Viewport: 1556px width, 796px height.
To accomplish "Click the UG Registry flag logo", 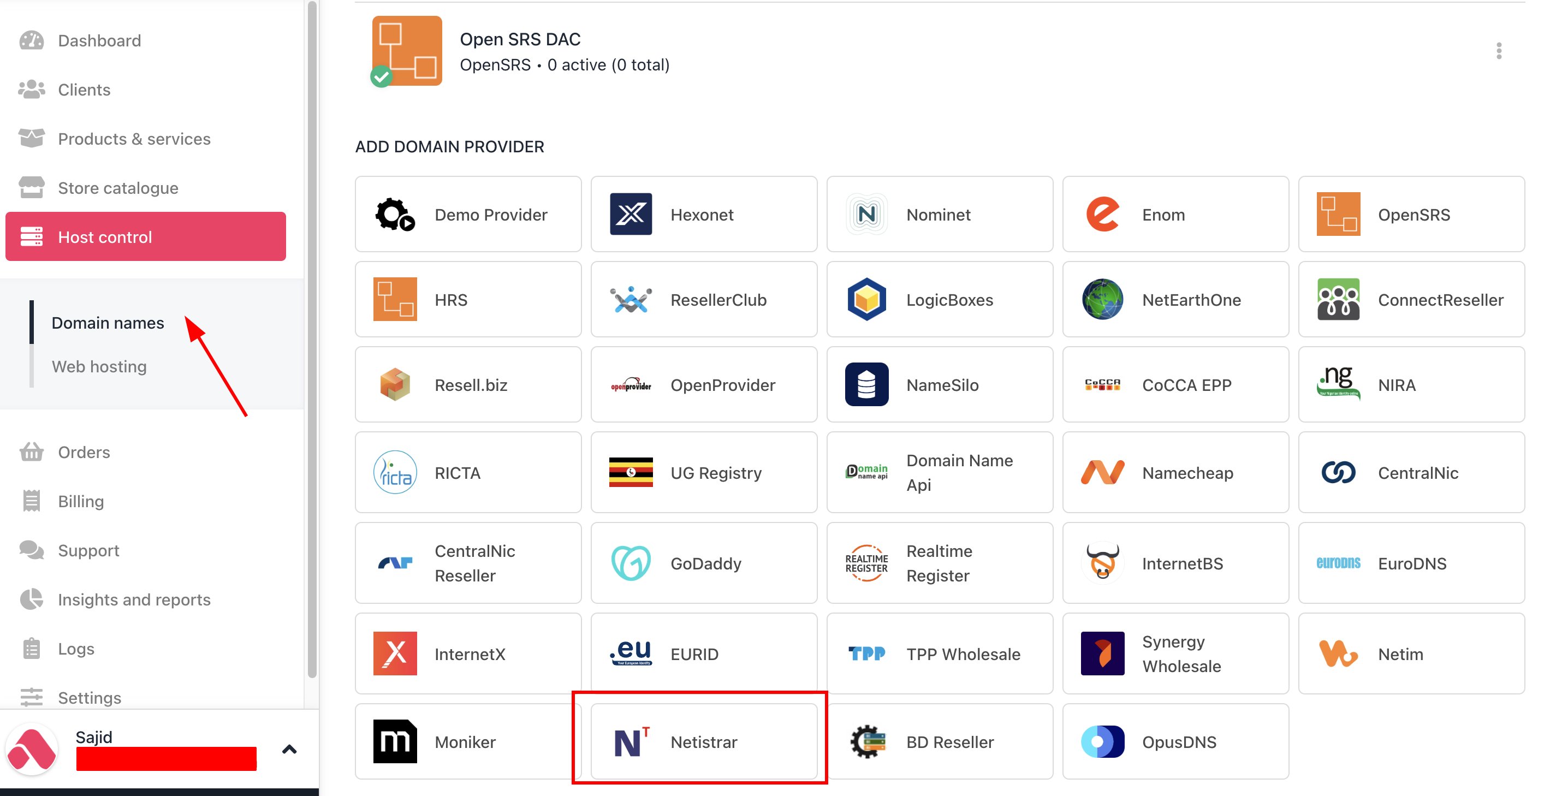I will (631, 472).
